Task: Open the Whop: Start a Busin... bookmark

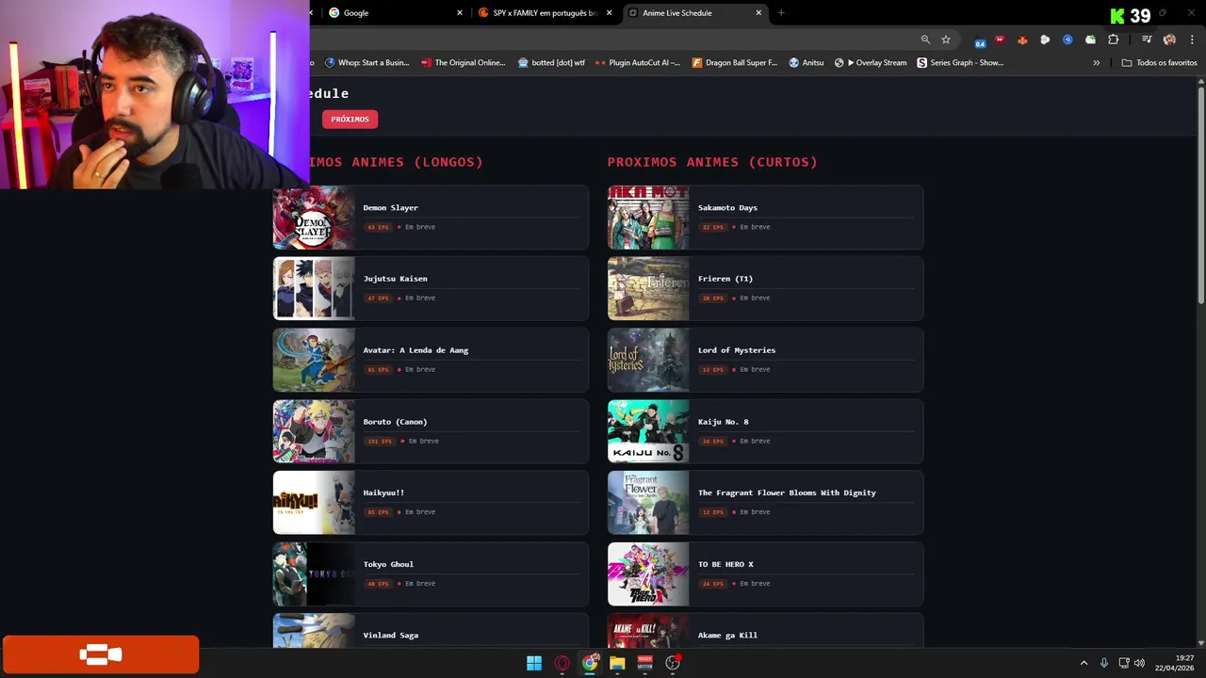Action: (x=367, y=62)
